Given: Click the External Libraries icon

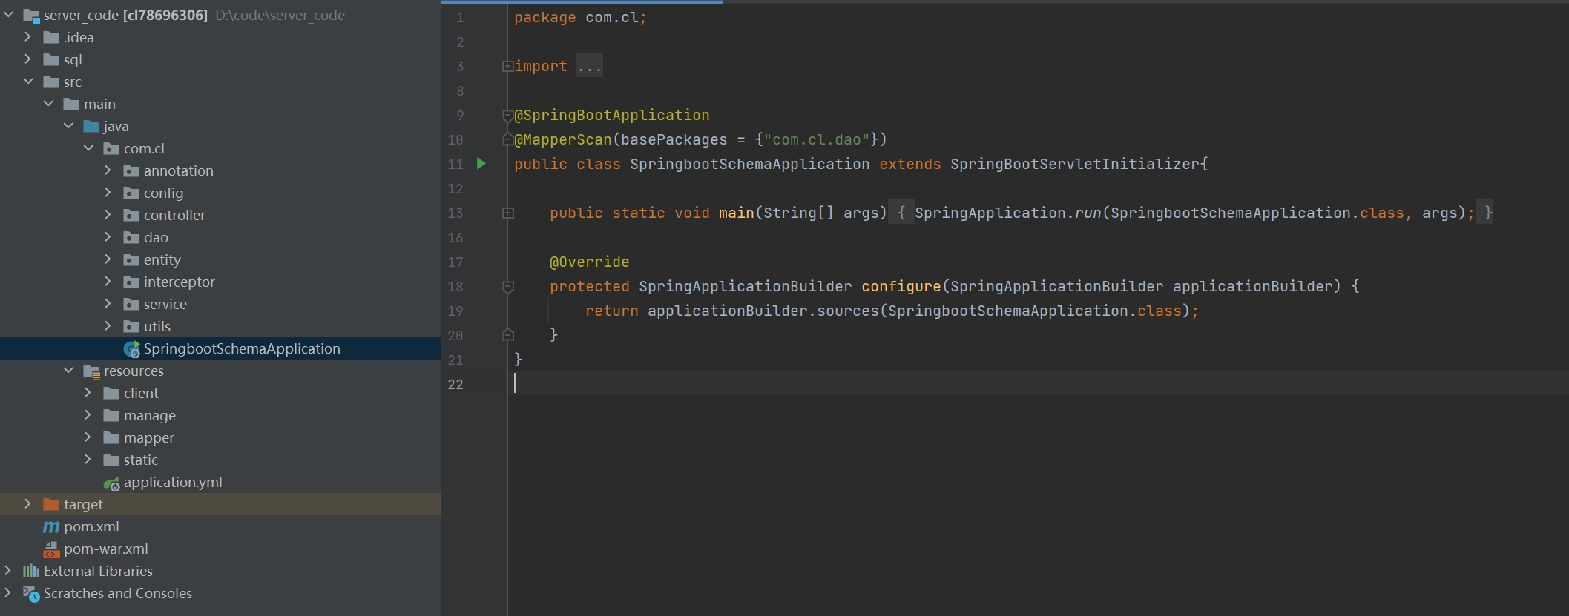Looking at the screenshot, I should pyautogui.click(x=31, y=571).
